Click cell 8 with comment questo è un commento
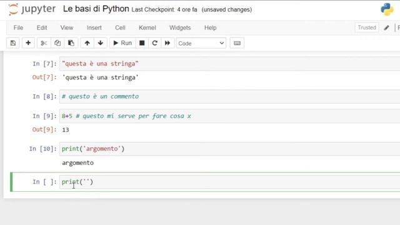The height and width of the screenshot is (225, 400). [x=229, y=96]
